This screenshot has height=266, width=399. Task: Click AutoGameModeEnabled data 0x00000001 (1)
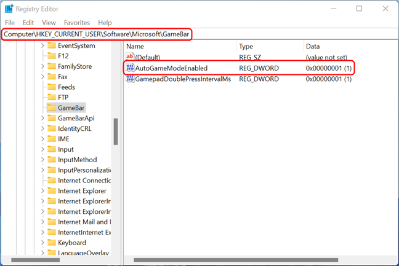coord(329,68)
